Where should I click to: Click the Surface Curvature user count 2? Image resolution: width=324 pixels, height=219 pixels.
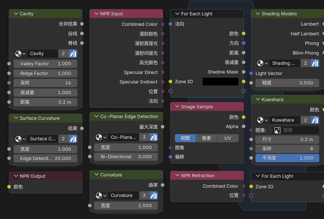point(63,139)
